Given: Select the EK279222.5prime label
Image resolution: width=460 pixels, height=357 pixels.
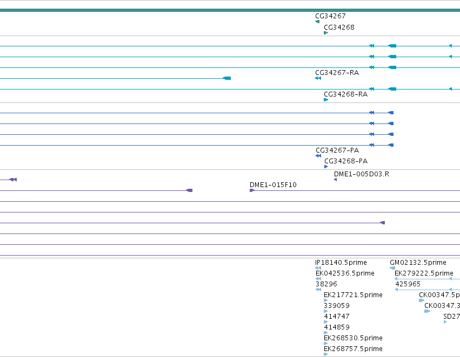Looking at the screenshot, I should 424,273.
